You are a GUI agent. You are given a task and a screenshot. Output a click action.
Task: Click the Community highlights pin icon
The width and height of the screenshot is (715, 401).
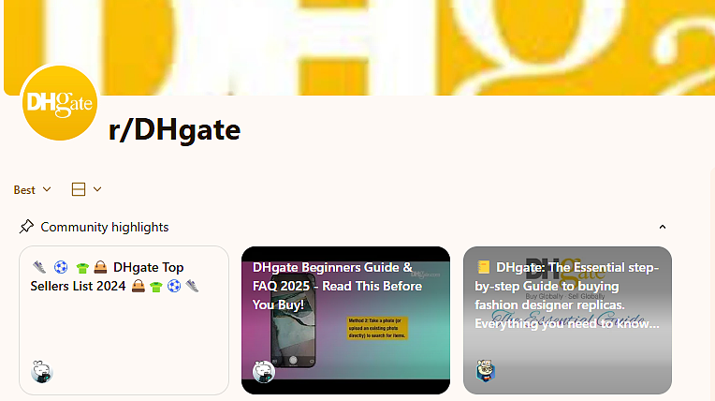click(26, 227)
